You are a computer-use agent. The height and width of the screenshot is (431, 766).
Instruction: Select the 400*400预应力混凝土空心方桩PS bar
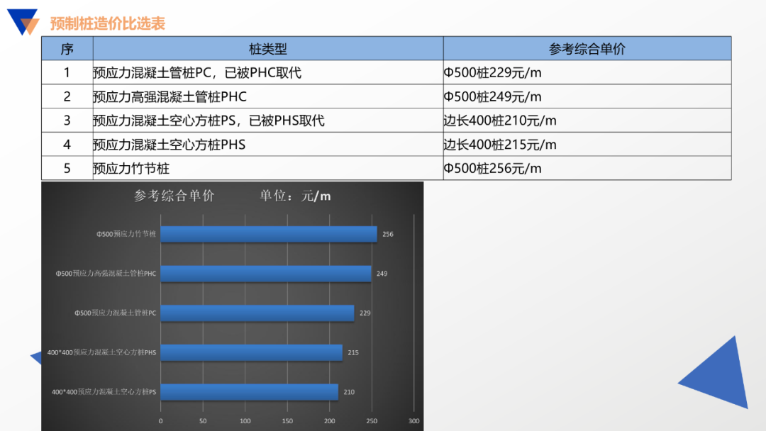click(x=250, y=392)
